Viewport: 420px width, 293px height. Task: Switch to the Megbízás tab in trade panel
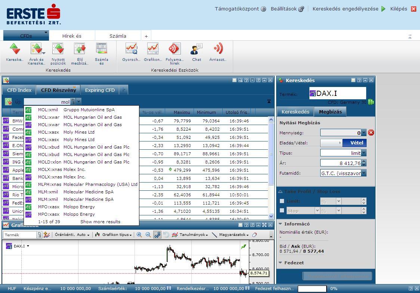coord(330,112)
